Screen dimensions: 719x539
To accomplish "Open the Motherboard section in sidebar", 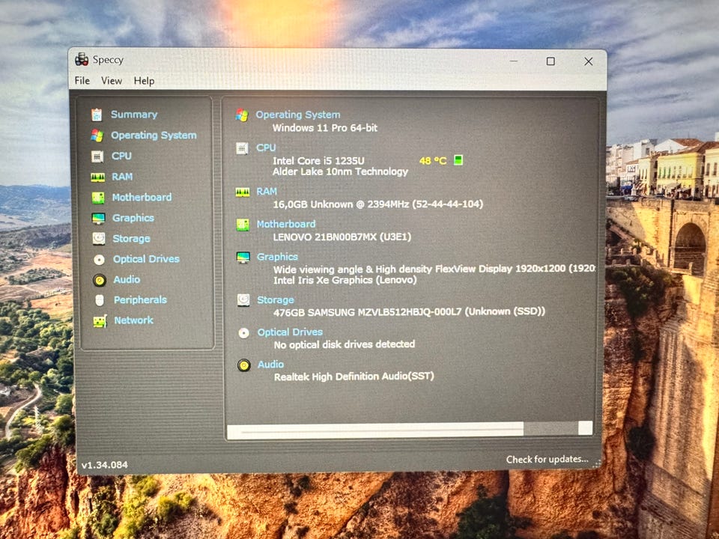I will coord(142,197).
